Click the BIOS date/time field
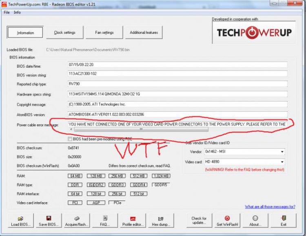 coord(177,65)
